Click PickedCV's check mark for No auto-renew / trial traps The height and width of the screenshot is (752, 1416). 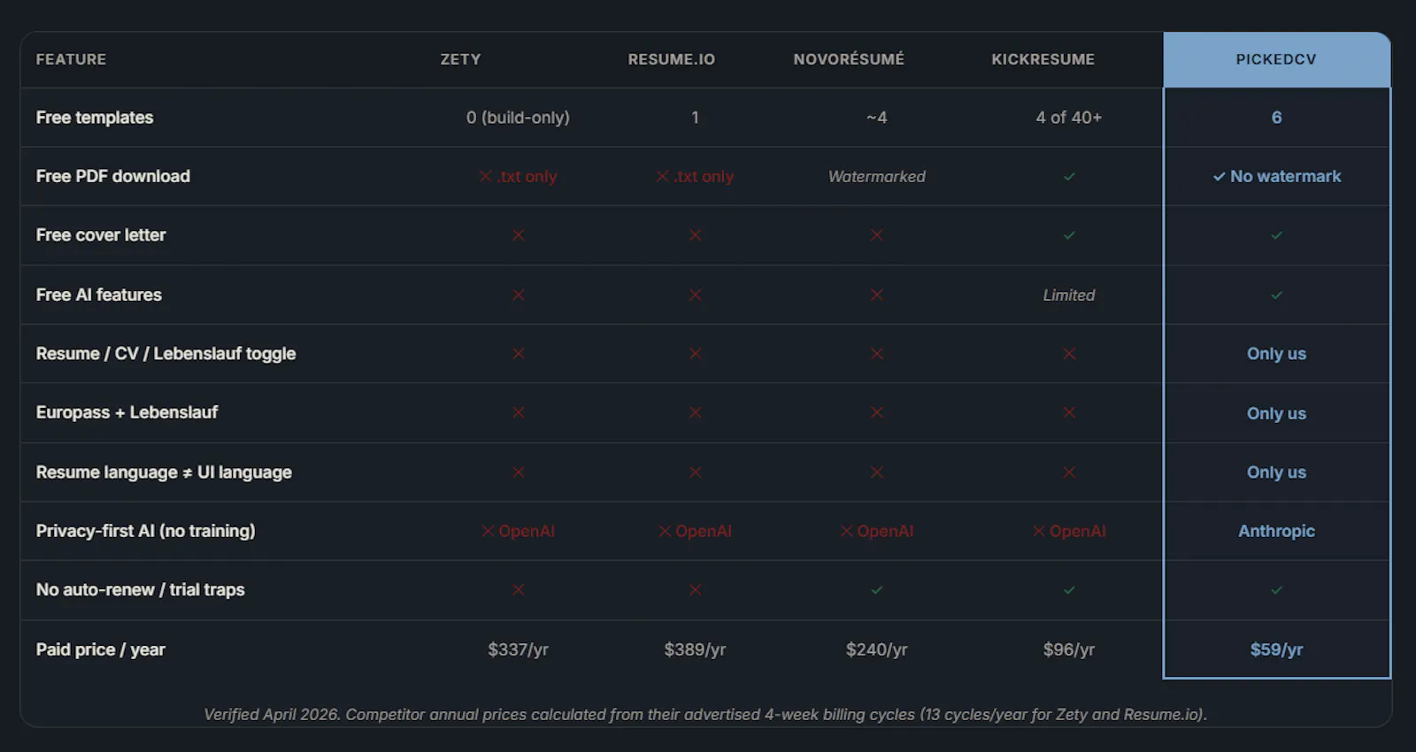[1276, 590]
